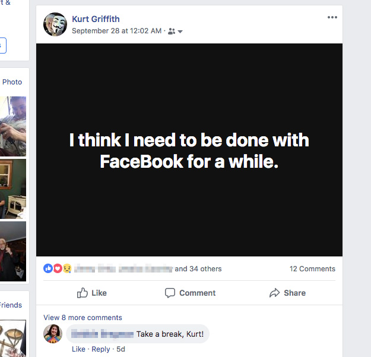Like the "Take a break, Kurt!" comment
The width and height of the screenshot is (371, 357).
pos(78,349)
